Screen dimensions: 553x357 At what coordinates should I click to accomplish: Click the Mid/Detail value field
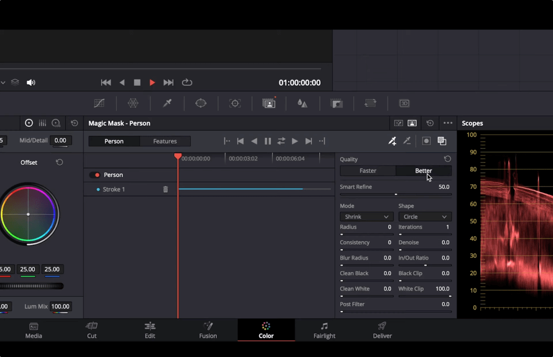click(60, 140)
